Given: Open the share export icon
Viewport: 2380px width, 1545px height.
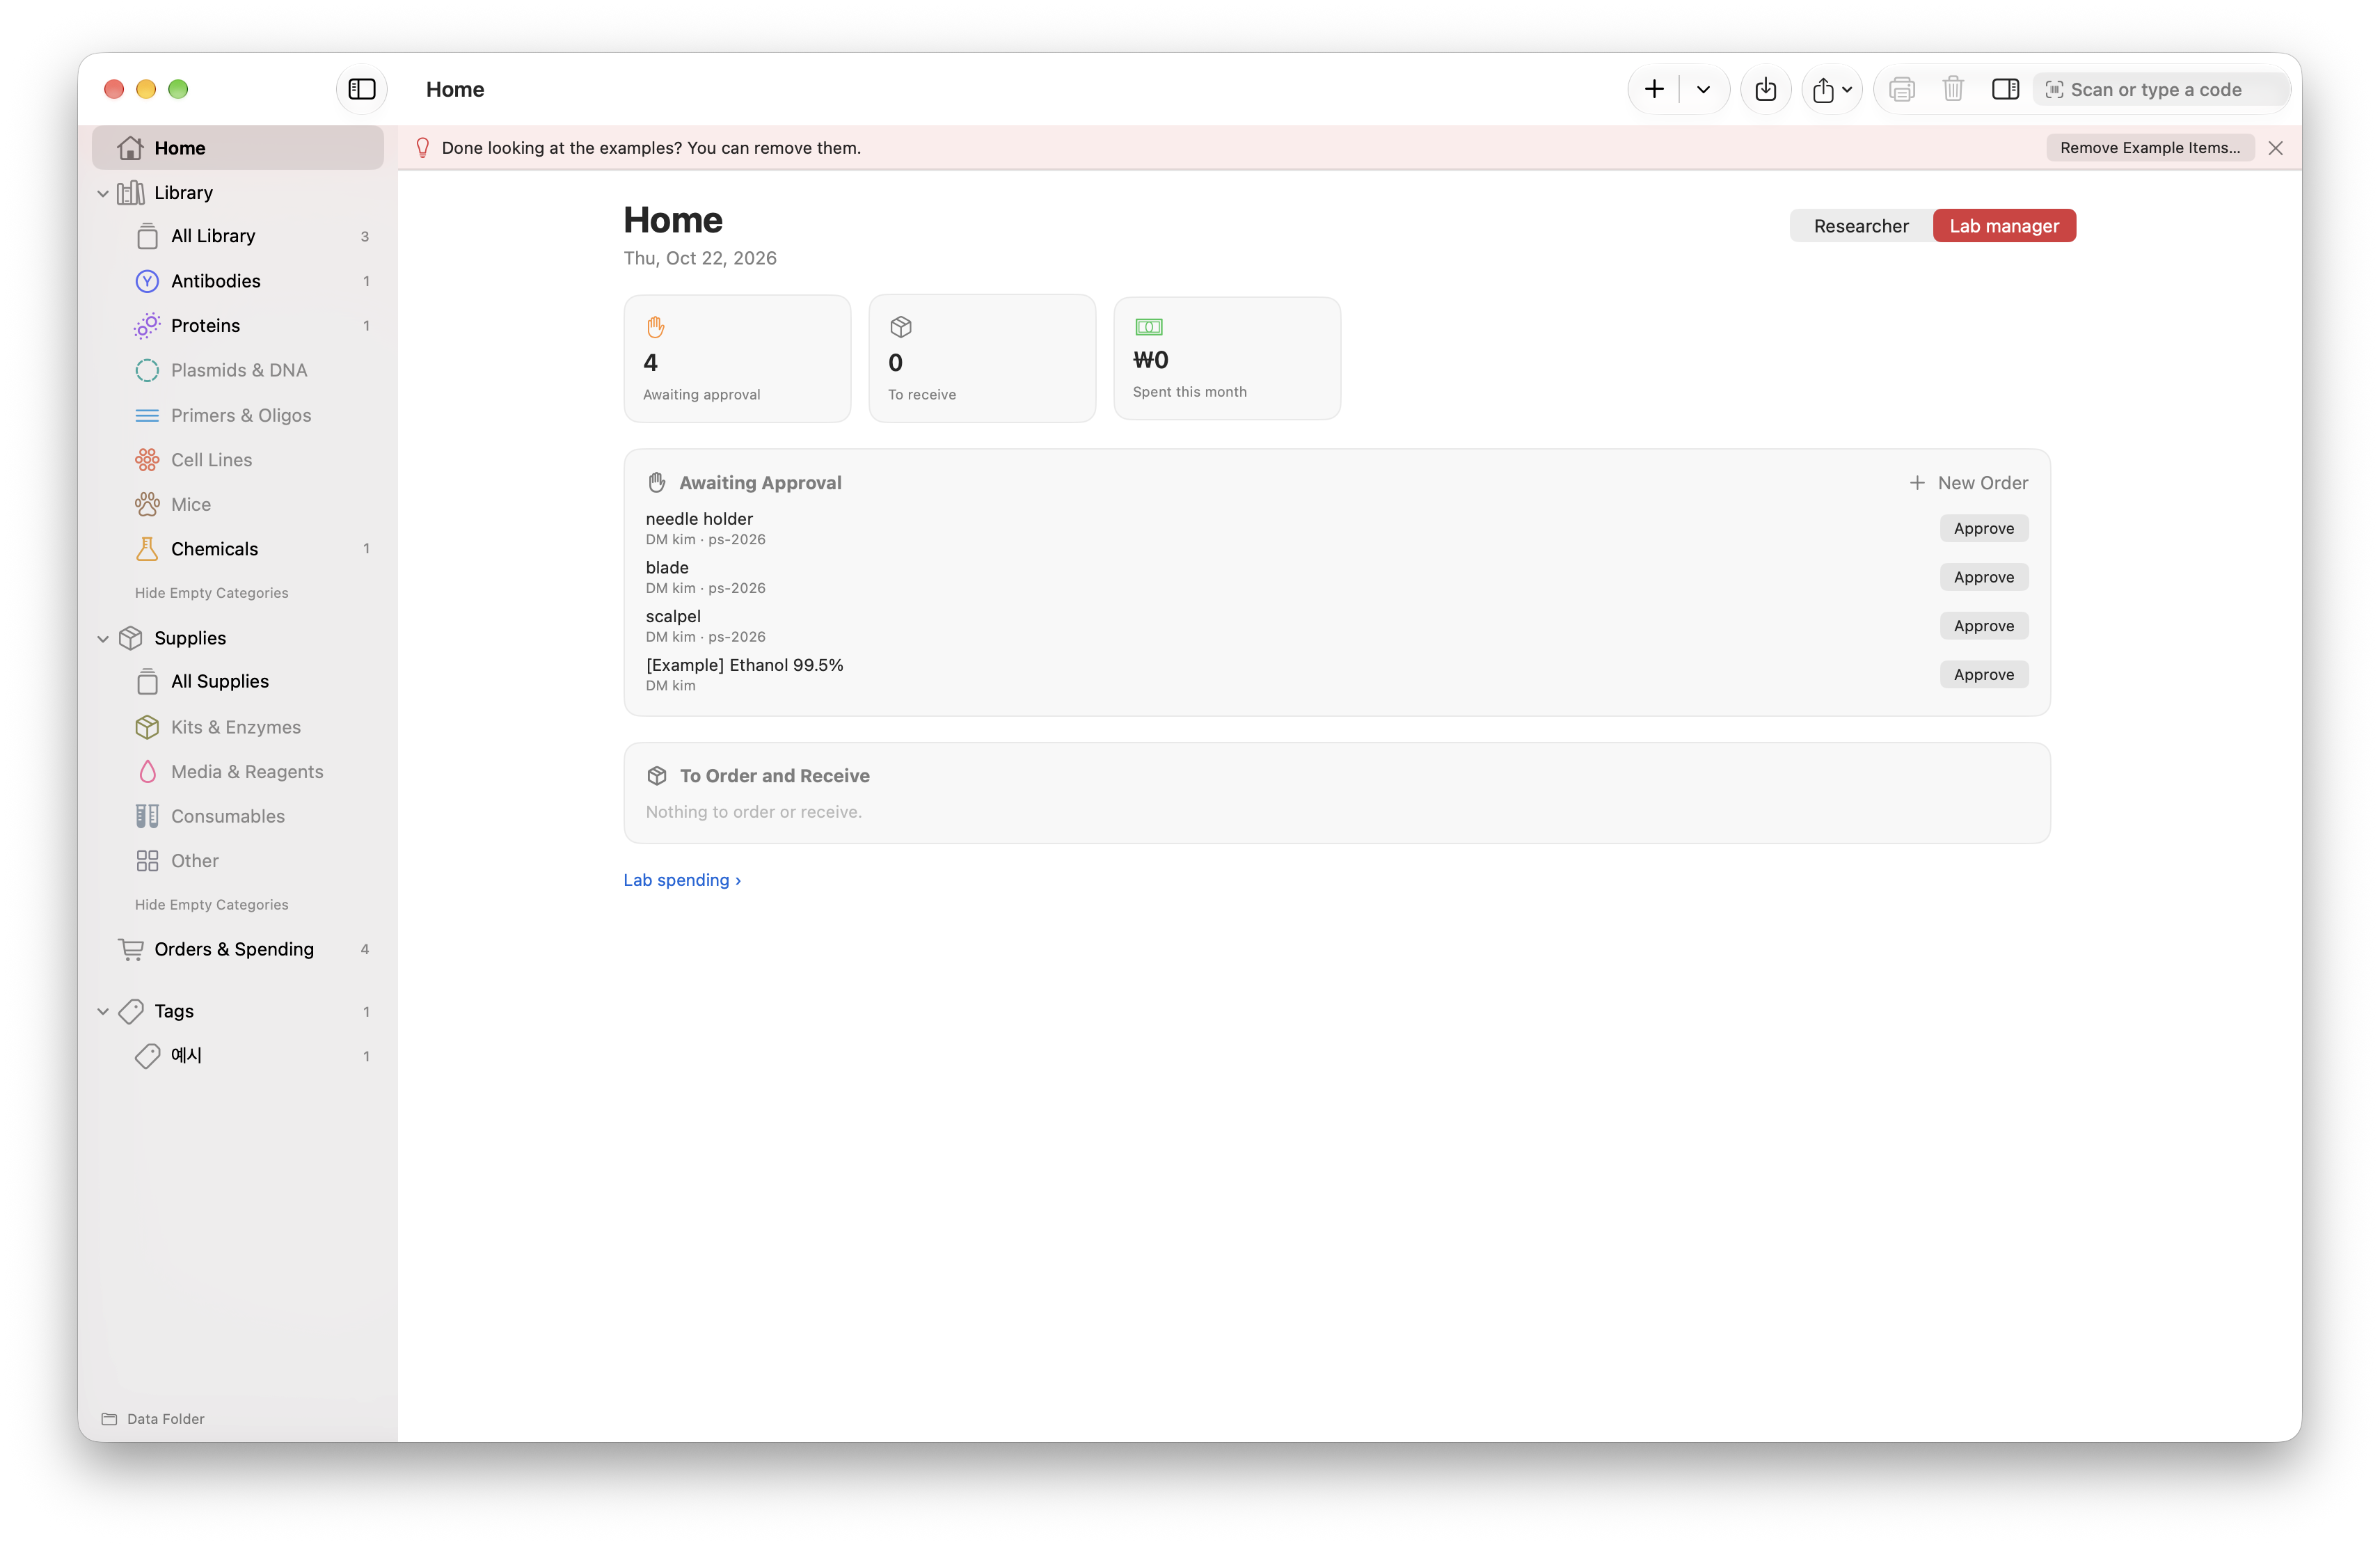Looking at the screenshot, I should pyautogui.click(x=1831, y=89).
